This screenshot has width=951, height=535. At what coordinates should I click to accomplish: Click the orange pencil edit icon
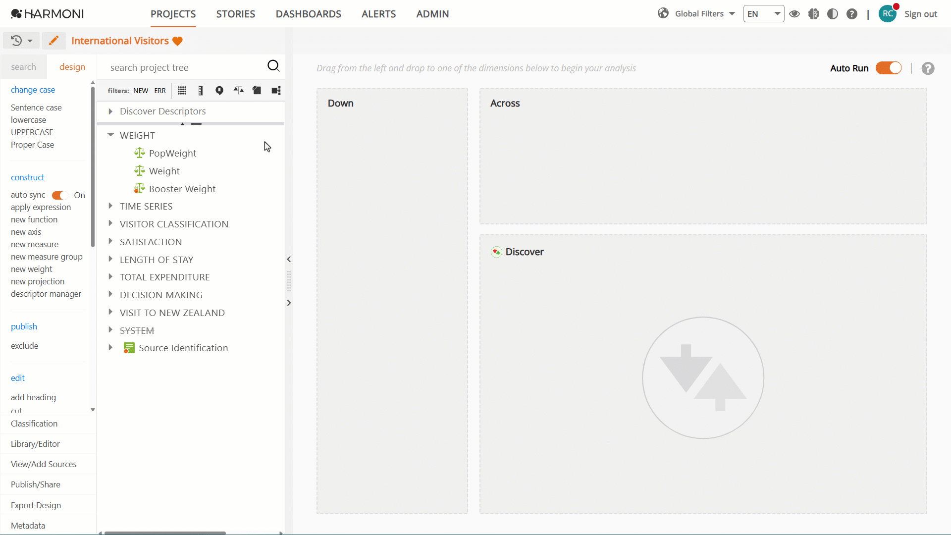[x=54, y=41]
